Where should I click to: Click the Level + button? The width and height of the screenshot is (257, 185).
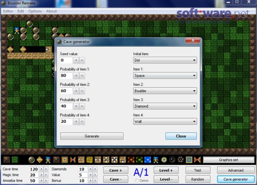tap(166, 170)
